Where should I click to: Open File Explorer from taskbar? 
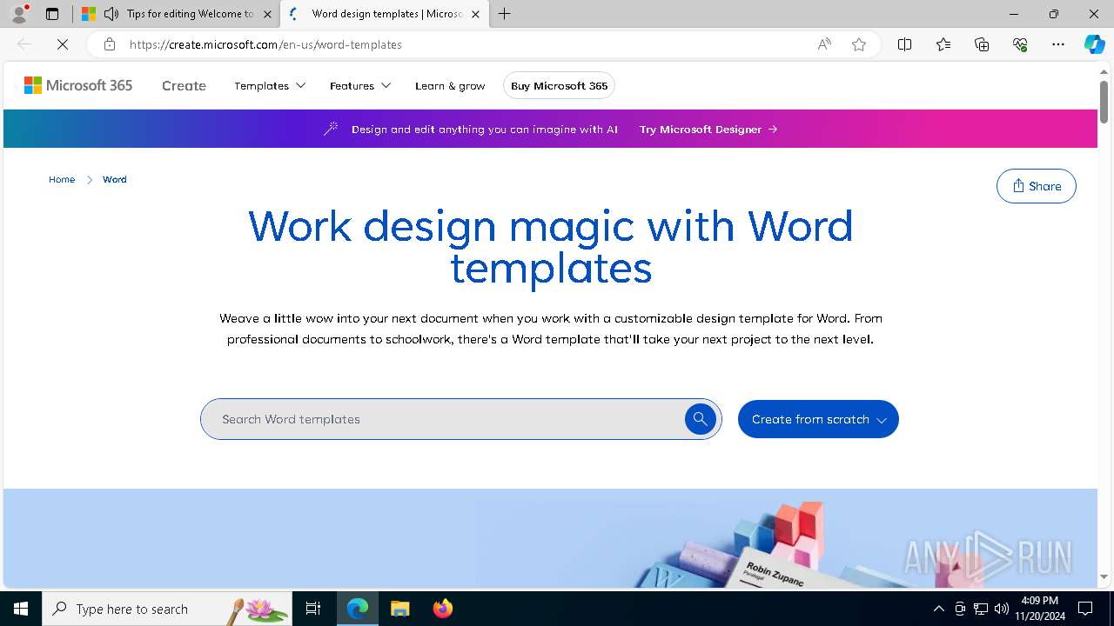point(399,609)
